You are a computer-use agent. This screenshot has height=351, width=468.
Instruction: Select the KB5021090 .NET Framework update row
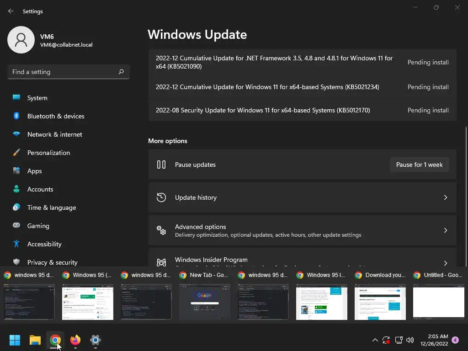click(x=303, y=62)
